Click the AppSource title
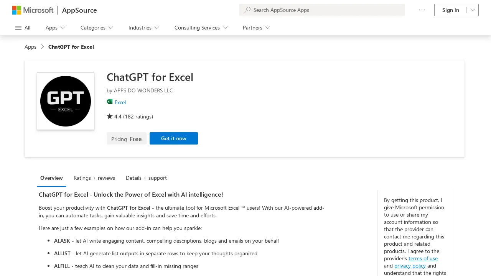491x276 pixels. point(79,10)
